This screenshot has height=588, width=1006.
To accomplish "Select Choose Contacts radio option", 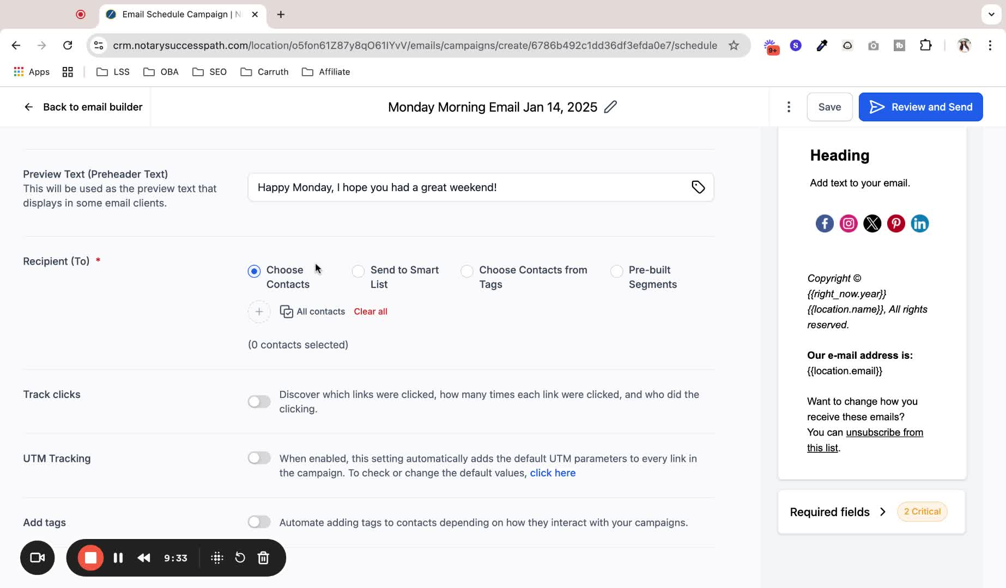I will [254, 271].
